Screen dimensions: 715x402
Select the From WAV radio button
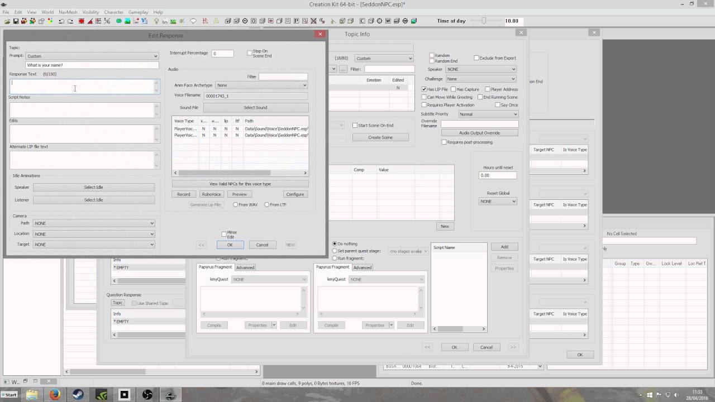tap(236, 205)
